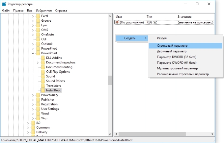Open the Избранное menu
Screen dimensions: 224x143
pyautogui.click(x=44, y=11)
